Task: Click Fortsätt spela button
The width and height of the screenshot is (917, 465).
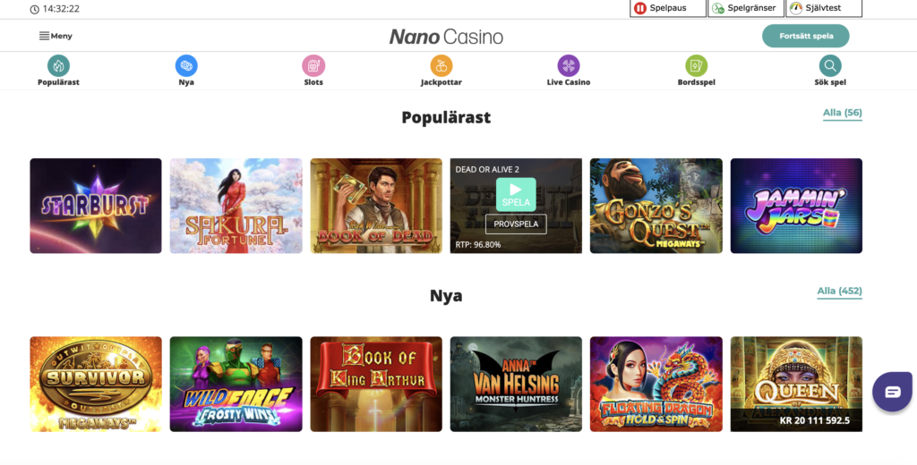Action: click(x=805, y=36)
